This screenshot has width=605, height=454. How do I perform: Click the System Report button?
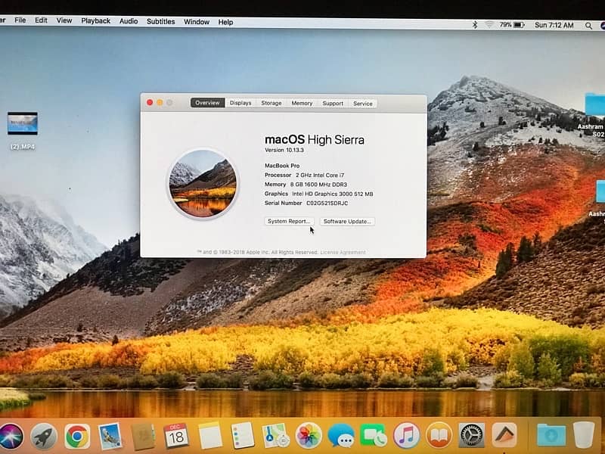click(x=288, y=221)
